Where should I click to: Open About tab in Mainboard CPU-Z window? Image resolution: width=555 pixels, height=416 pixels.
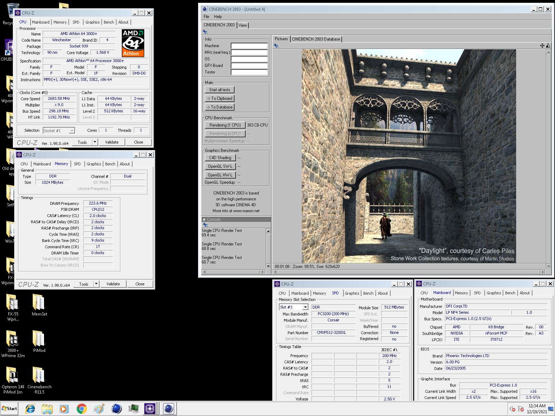(x=525, y=293)
